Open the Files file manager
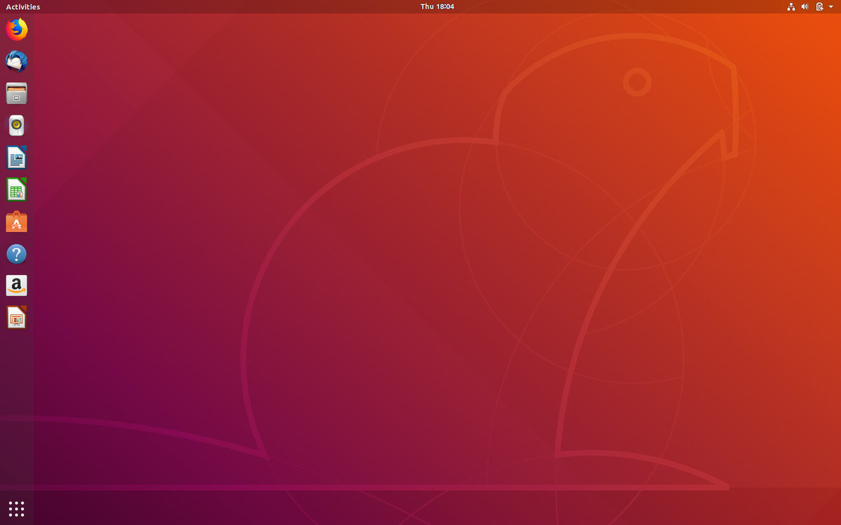The width and height of the screenshot is (841, 525). pos(16,93)
